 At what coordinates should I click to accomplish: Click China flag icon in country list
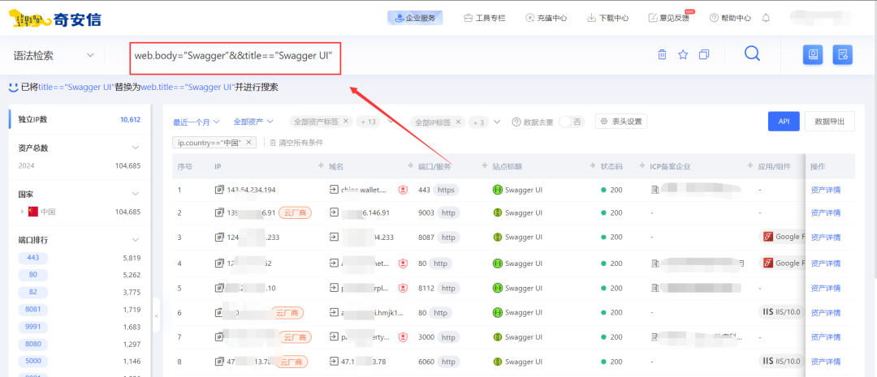coord(33,212)
